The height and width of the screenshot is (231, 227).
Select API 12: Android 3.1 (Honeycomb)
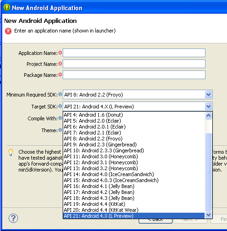point(134,162)
